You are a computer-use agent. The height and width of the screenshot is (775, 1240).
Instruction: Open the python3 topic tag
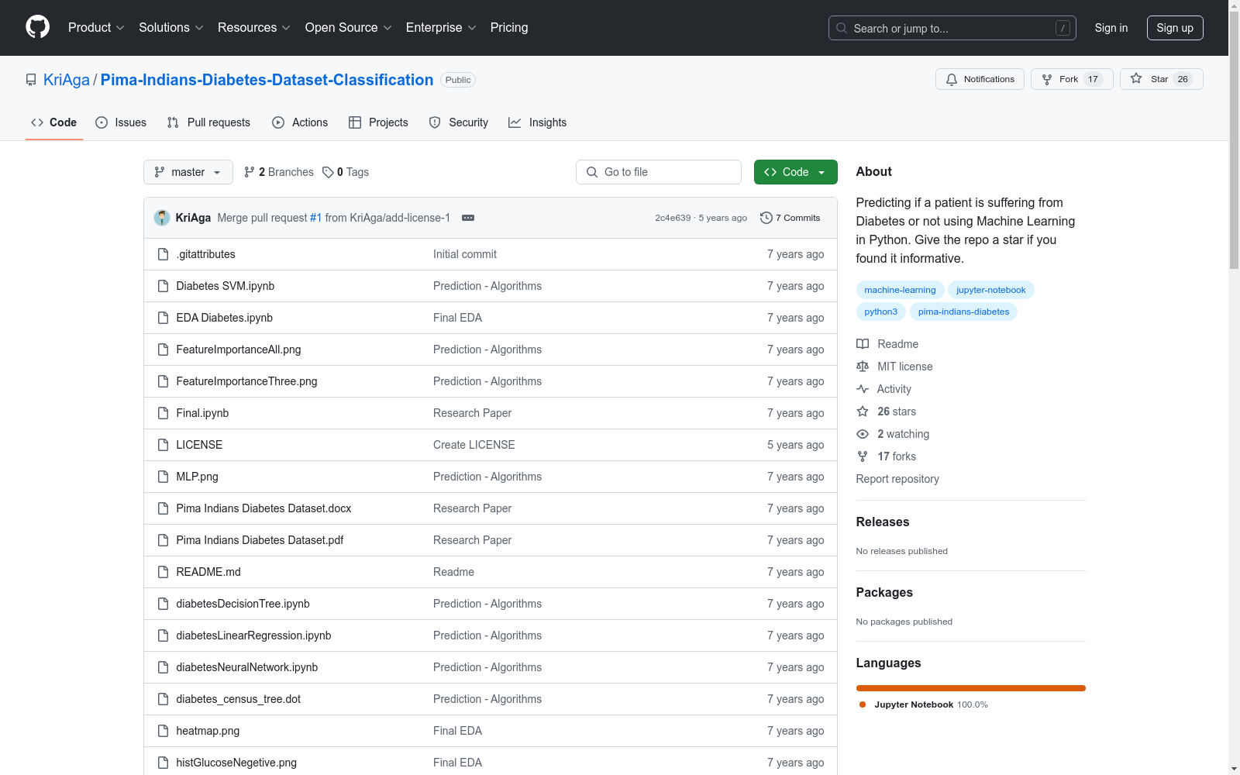tap(880, 312)
